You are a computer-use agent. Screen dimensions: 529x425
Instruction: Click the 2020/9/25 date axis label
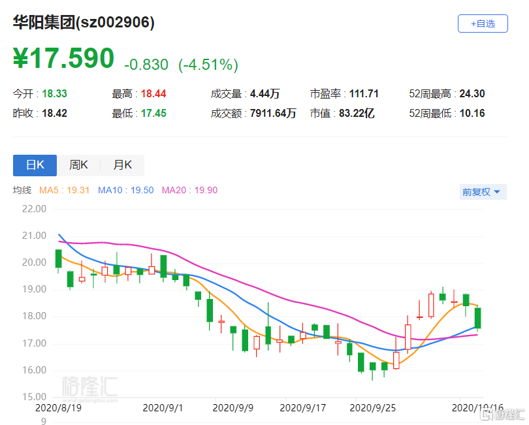pos(372,408)
